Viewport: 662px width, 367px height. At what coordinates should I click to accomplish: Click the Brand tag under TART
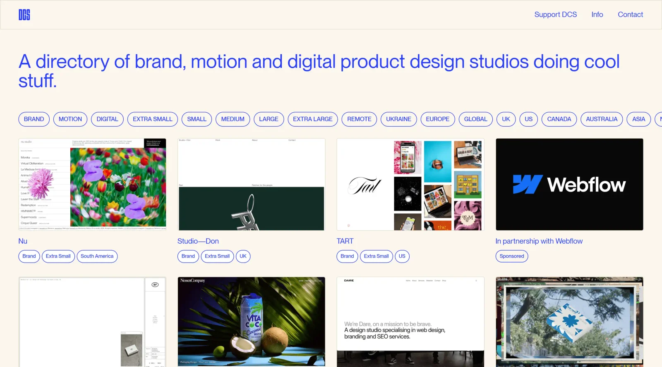tap(347, 256)
